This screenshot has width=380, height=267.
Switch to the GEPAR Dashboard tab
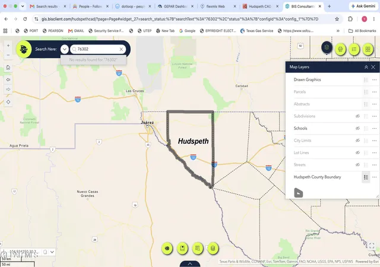click(176, 7)
